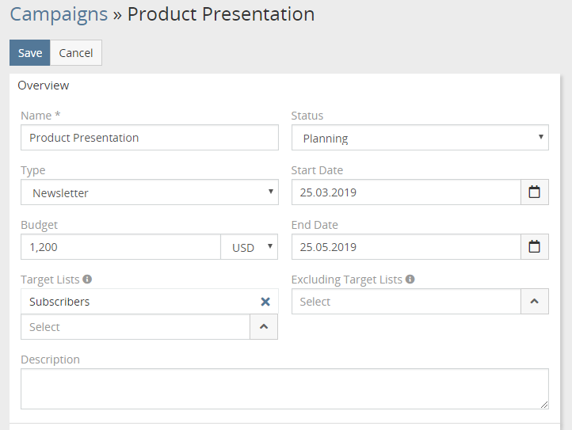Save the campaign
This screenshot has width=572, height=430.
point(30,53)
